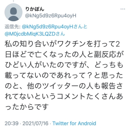The height and width of the screenshot is (129, 130).
Task: Open gray handle @kNg5d9z6Rpu4oyH below the name
Action: coord(51,16)
